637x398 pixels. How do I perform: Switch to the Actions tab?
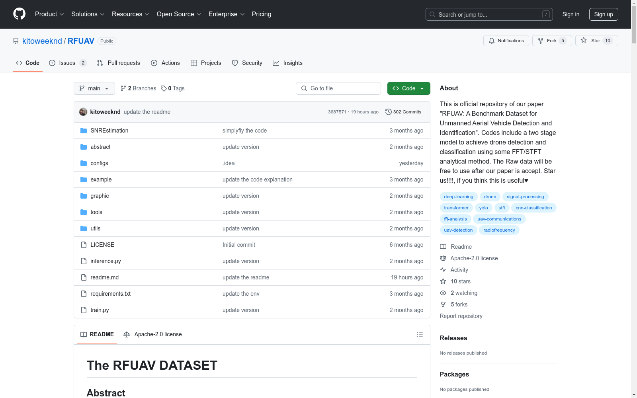(x=166, y=63)
